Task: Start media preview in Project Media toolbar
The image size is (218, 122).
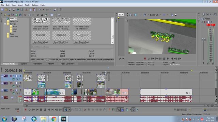Action: pos(38,15)
